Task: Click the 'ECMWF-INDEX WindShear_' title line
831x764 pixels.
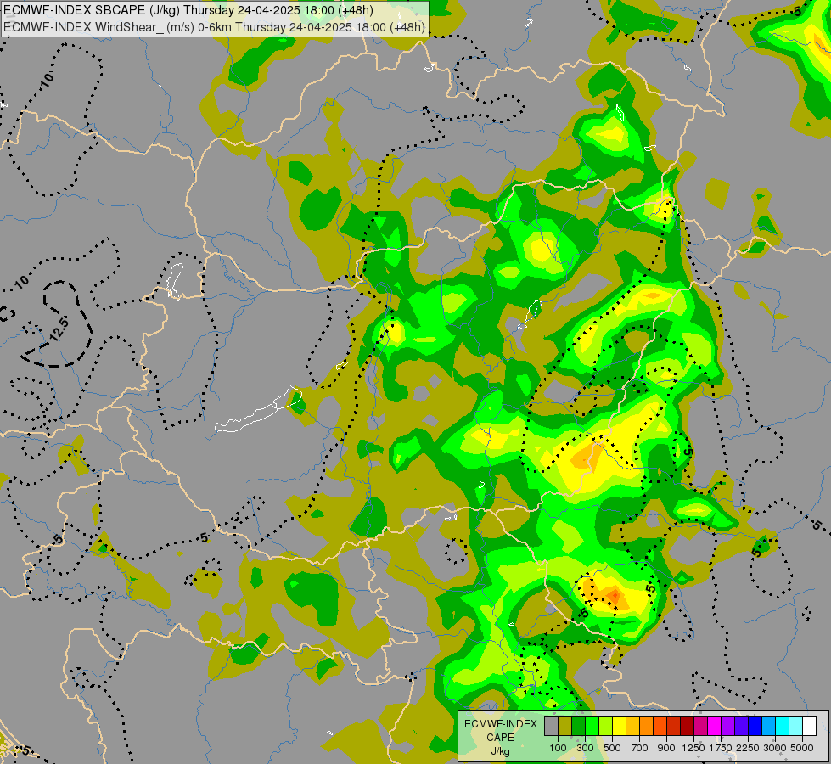Action: 214,27
